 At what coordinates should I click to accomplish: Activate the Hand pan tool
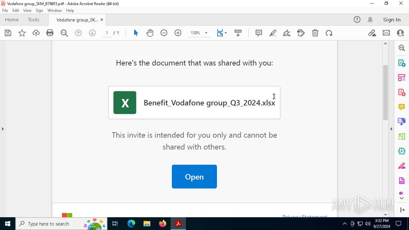[150, 33]
